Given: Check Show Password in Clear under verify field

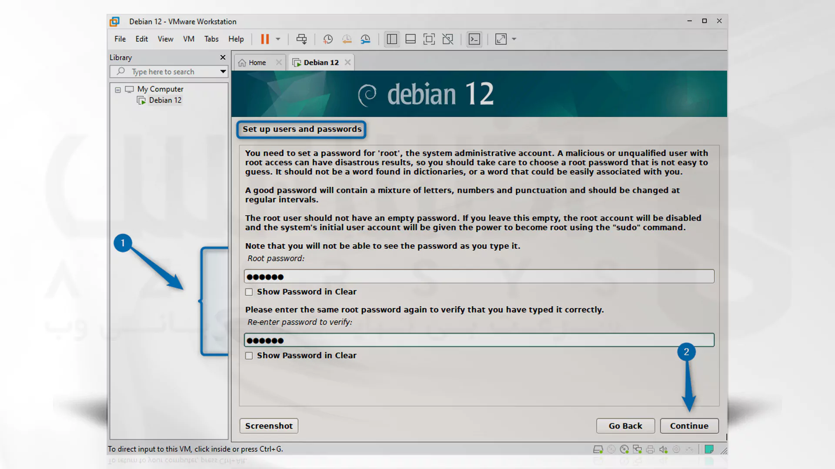Looking at the screenshot, I should (249, 356).
